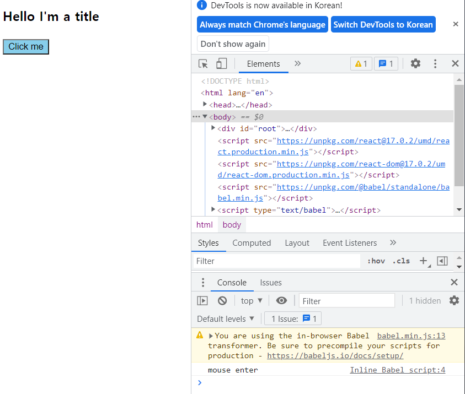
Task: Select the Console drawer tab
Action: [x=232, y=283]
